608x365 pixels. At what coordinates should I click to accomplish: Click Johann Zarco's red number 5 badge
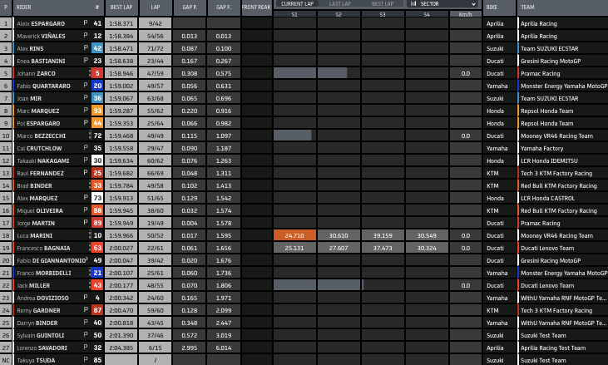pos(97,73)
